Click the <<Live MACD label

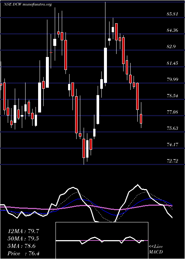tap(156, 249)
